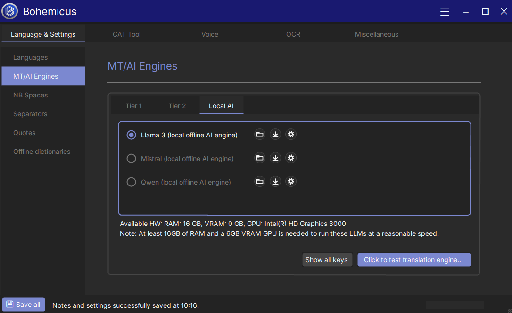
Task: Open the Miscellaneous tab
Action: 377,34
